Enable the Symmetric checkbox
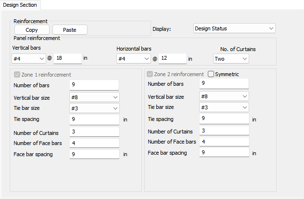The height and width of the screenshot is (199, 304). click(x=211, y=74)
